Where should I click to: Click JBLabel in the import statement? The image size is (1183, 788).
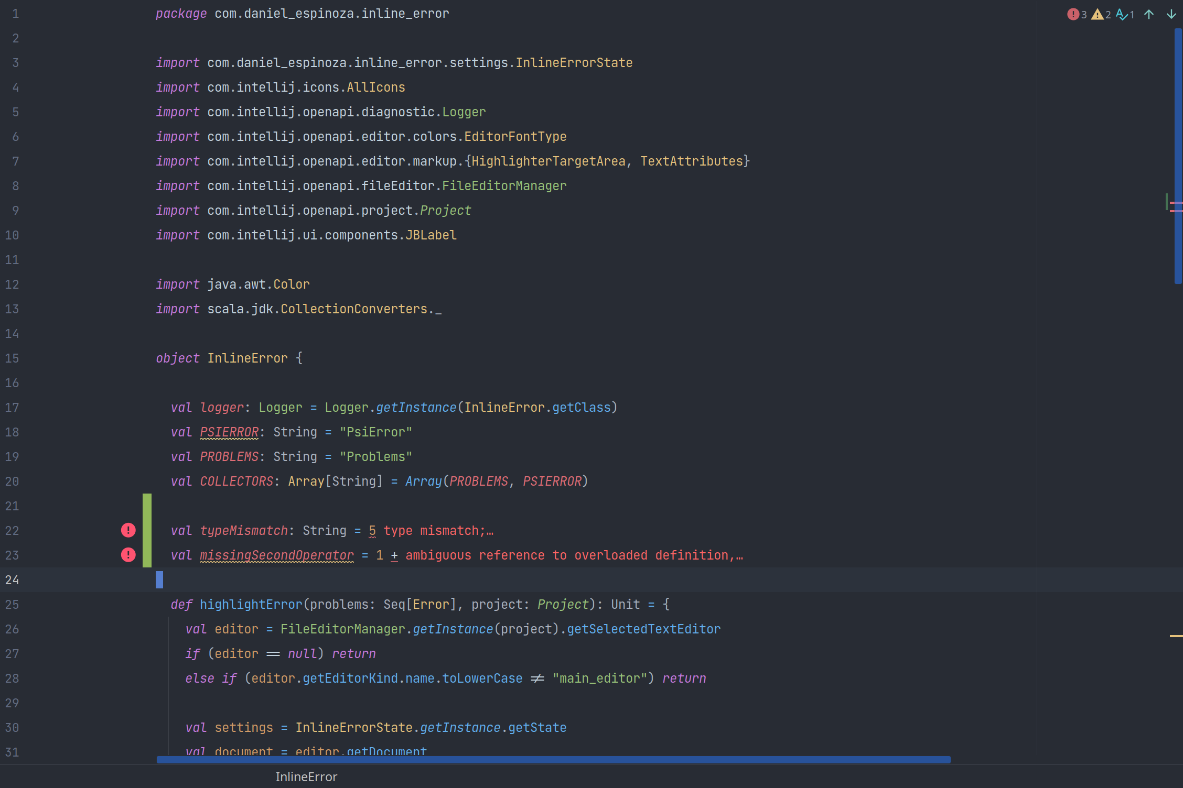(431, 235)
